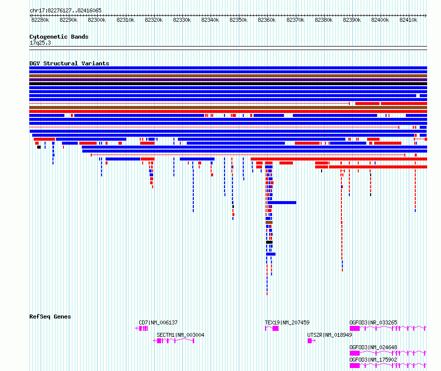Screen dimensions: 441x371
Task: Select the OGFOD3 NR_033265 transcript glyph
Action: click(x=388, y=328)
